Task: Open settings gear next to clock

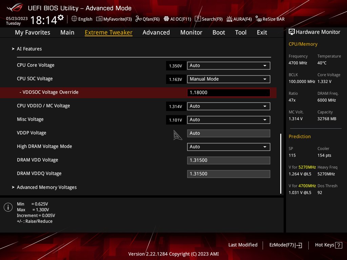Action: (x=61, y=17)
